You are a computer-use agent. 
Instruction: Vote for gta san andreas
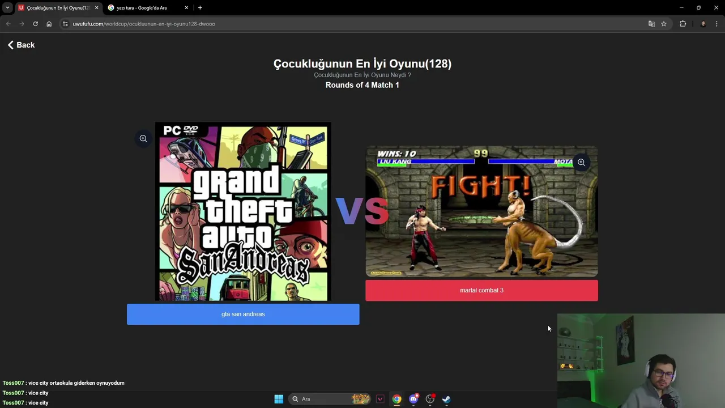243,314
